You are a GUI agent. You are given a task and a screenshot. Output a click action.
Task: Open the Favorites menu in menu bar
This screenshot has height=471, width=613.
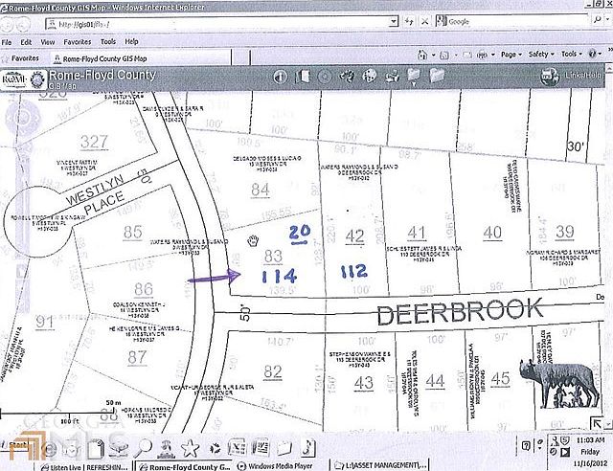coord(77,42)
